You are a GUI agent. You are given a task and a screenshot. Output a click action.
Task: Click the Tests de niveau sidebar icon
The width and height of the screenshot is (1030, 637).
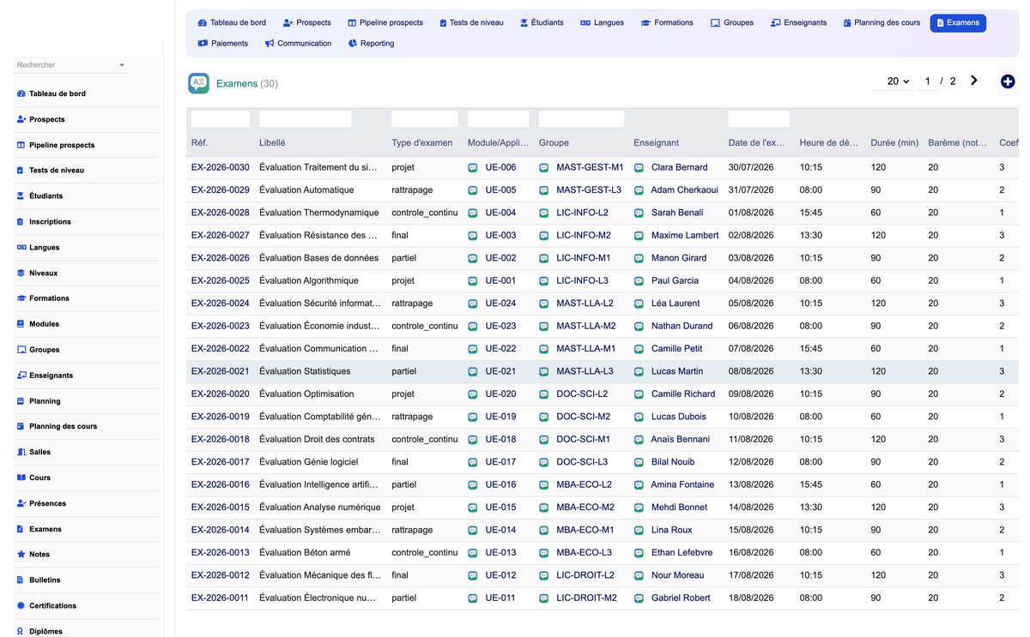point(21,170)
